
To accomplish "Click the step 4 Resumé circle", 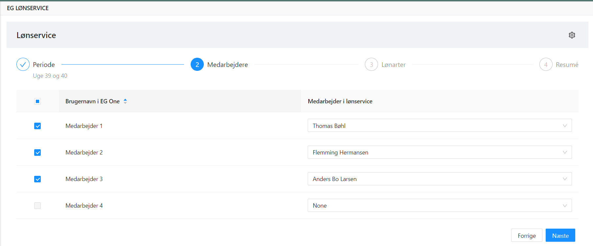I will click(x=546, y=65).
